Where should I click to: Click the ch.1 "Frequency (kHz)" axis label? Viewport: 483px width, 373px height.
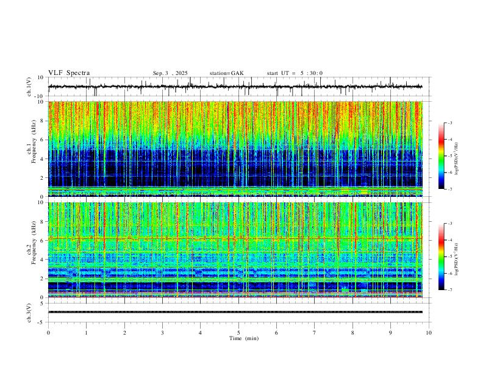tap(34, 141)
